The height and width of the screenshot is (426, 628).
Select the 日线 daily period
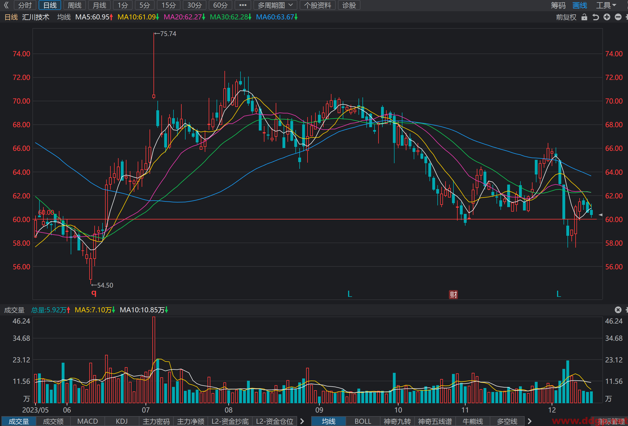click(50, 5)
